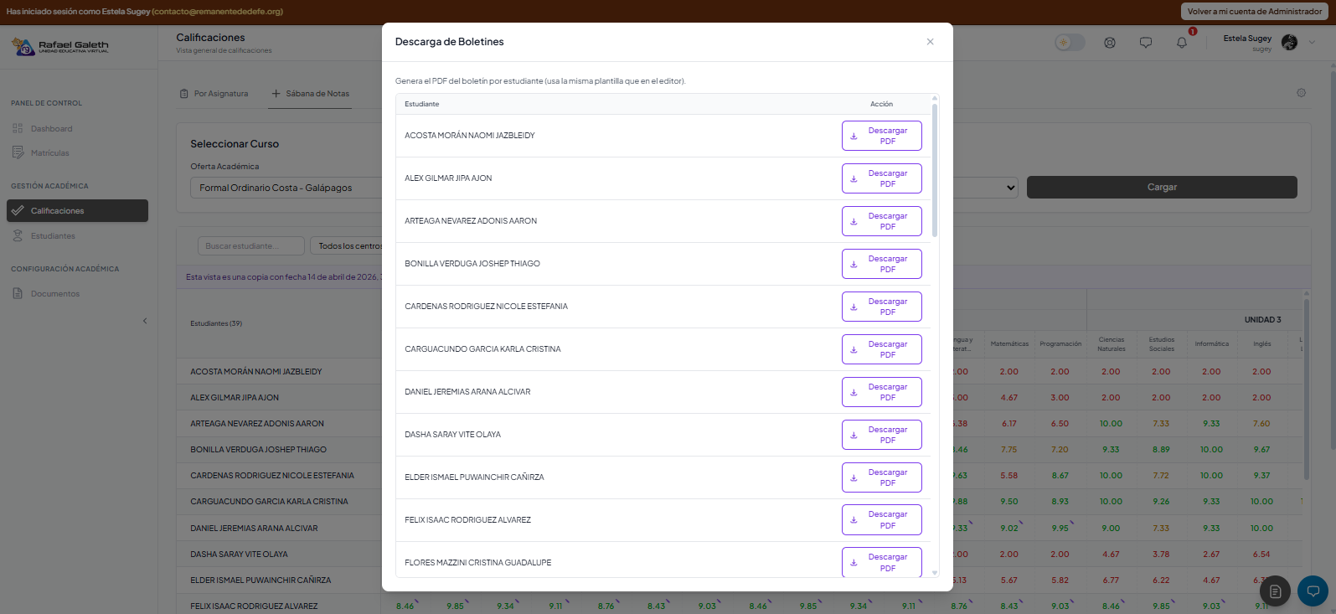Open Documentos in the sidebar

click(x=54, y=294)
